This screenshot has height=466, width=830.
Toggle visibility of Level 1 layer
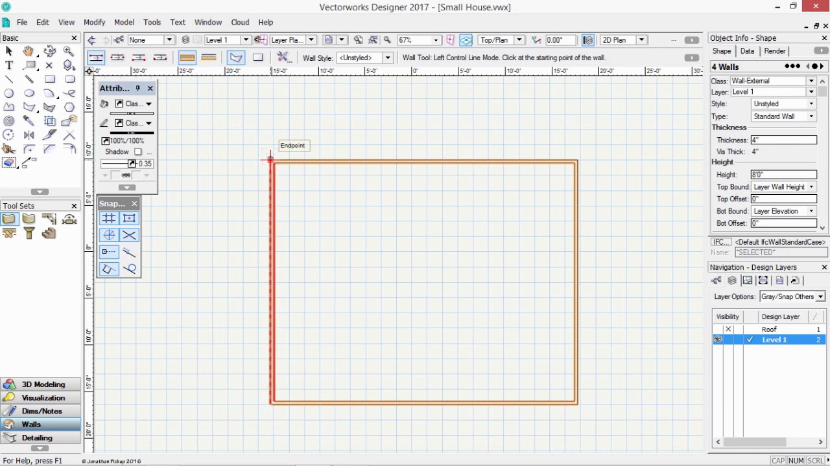(718, 340)
